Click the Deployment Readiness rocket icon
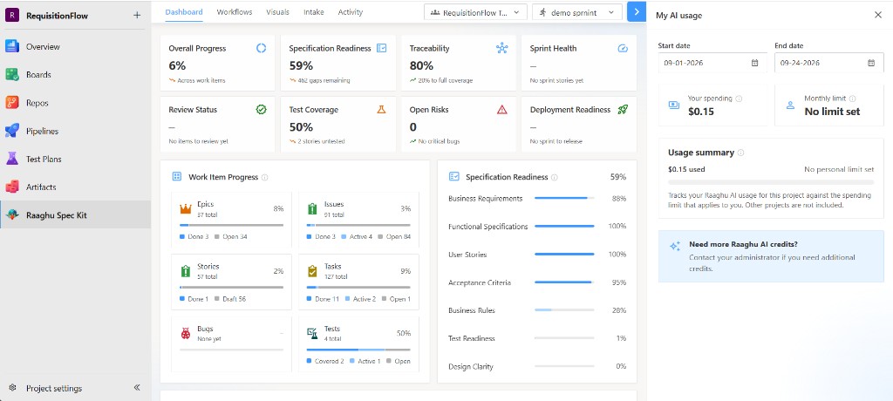893x401 pixels. coord(623,109)
